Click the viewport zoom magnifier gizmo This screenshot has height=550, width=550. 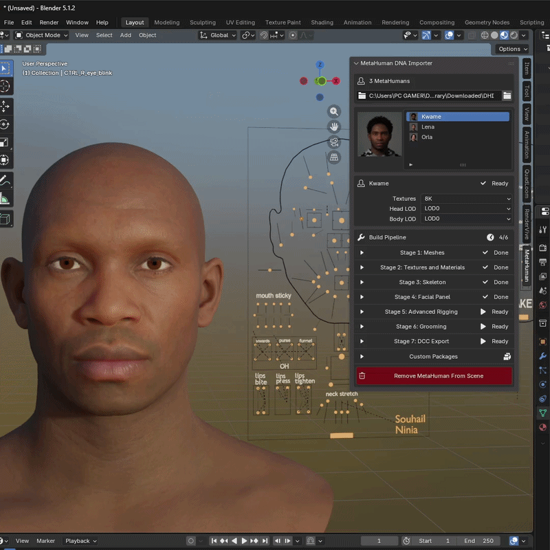coord(334,111)
